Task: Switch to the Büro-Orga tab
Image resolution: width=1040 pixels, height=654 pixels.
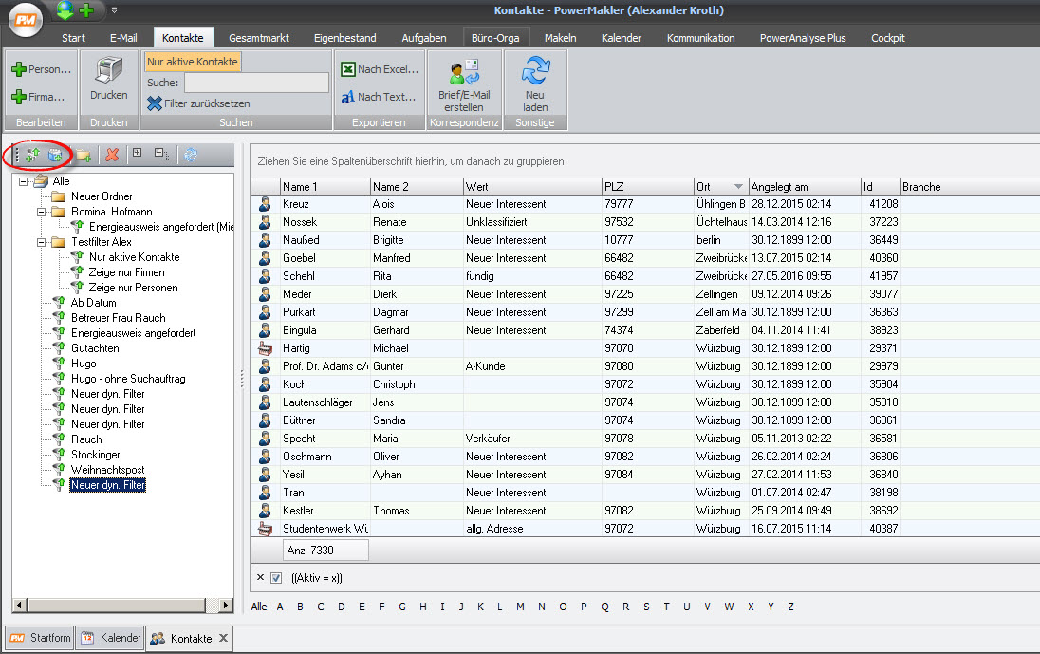Action: [x=495, y=38]
